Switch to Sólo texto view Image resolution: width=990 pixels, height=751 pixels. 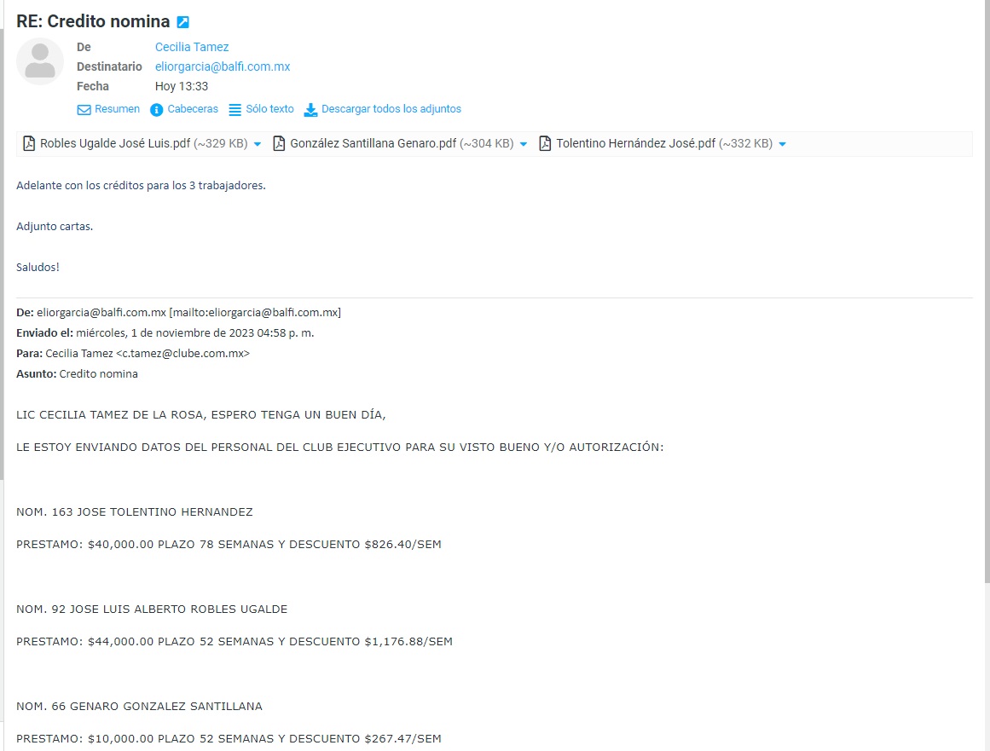(269, 108)
